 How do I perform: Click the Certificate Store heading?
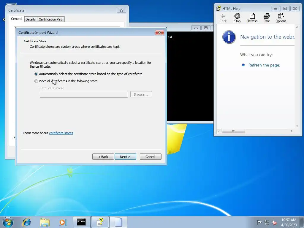click(x=35, y=41)
